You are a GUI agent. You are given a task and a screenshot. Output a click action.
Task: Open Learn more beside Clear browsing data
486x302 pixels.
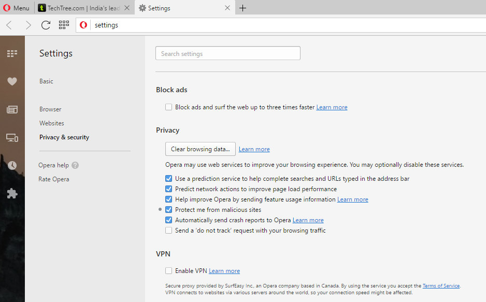[254, 149]
